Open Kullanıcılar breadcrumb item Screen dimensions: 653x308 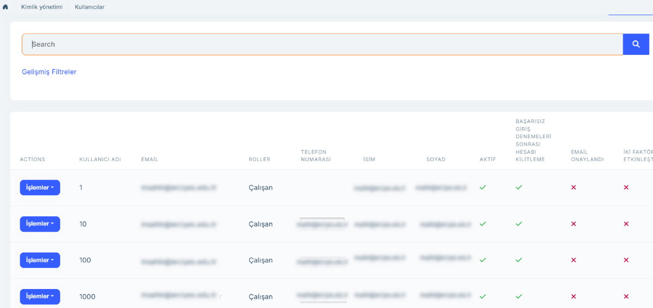(x=90, y=7)
